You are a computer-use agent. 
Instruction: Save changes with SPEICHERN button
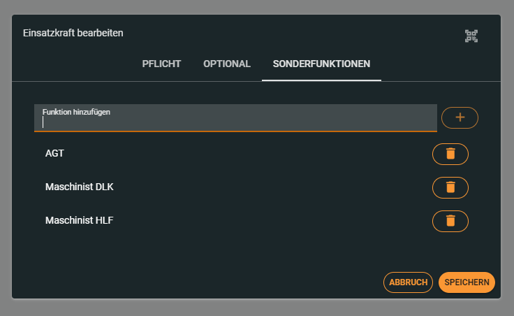[x=467, y=282]
